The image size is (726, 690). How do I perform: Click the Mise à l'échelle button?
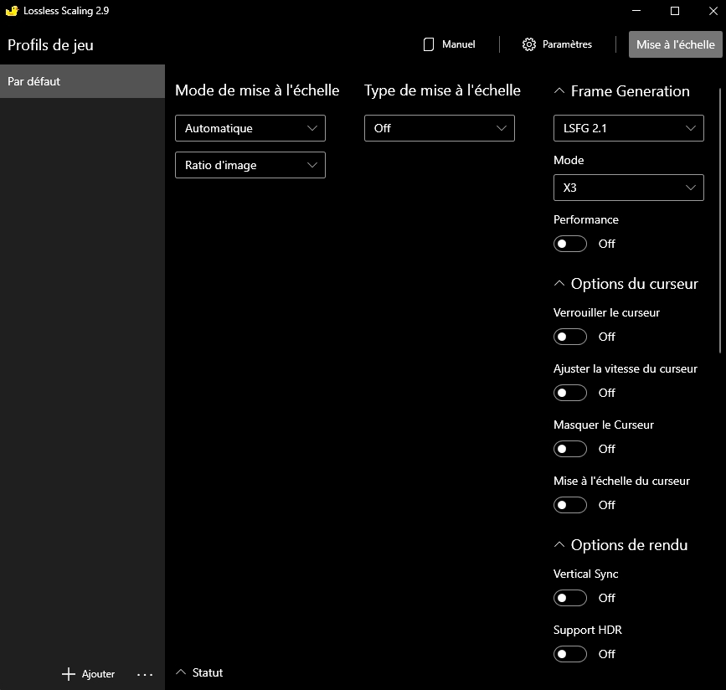(x=675, y=44)
